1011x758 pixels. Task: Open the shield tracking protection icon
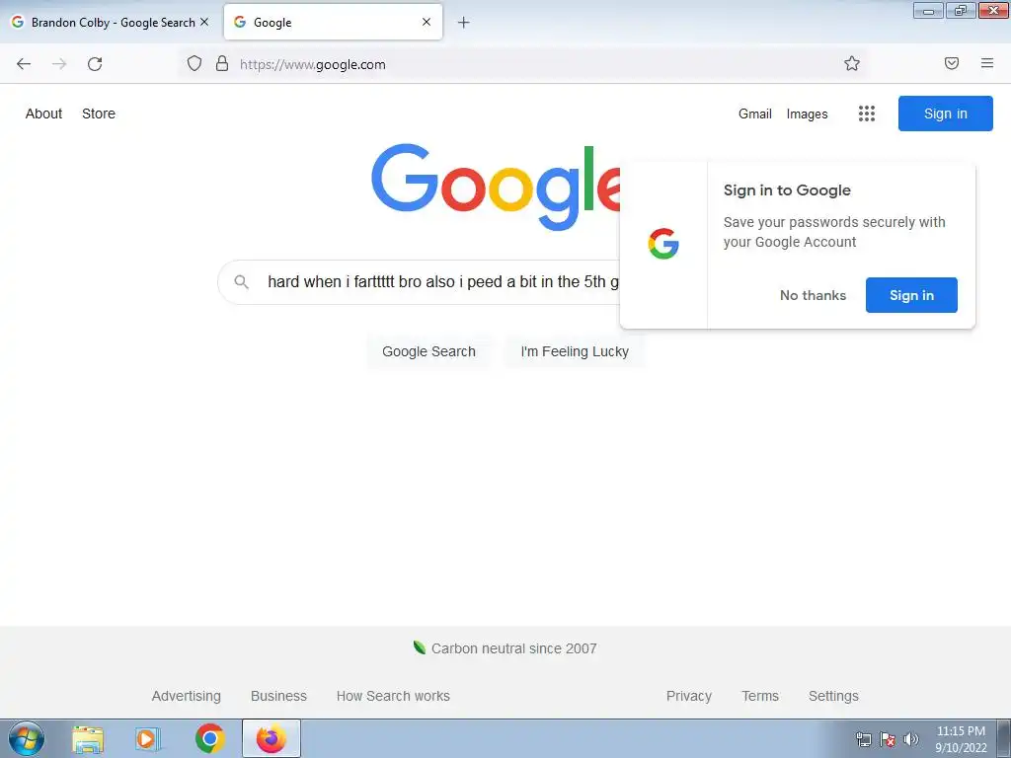pyautogui.click(x=194, y=63)
